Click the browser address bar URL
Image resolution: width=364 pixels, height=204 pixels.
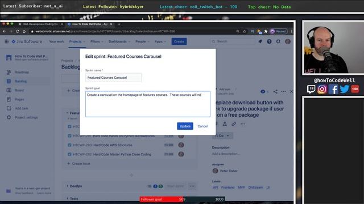pos(105,31)
